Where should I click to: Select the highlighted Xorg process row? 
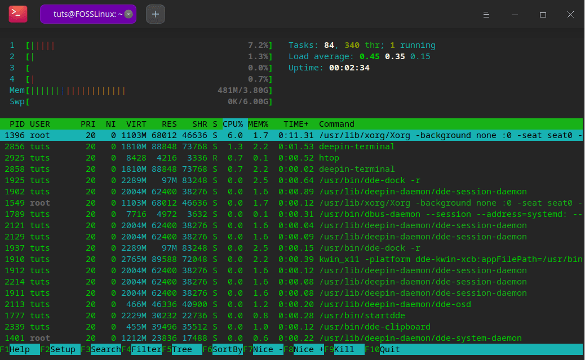[225, 135]
